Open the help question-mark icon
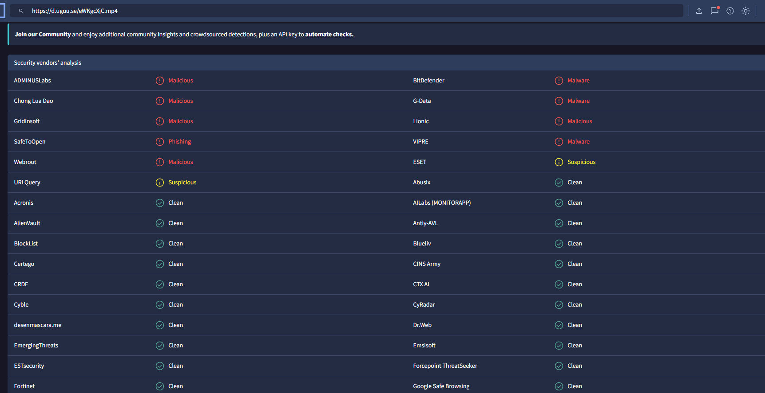Screen dimensions: 765x393 coord(730,11)
